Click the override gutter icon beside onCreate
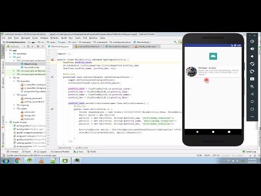Image resolution: width=261 pixels, height=196 pixels. coord(52,77)
